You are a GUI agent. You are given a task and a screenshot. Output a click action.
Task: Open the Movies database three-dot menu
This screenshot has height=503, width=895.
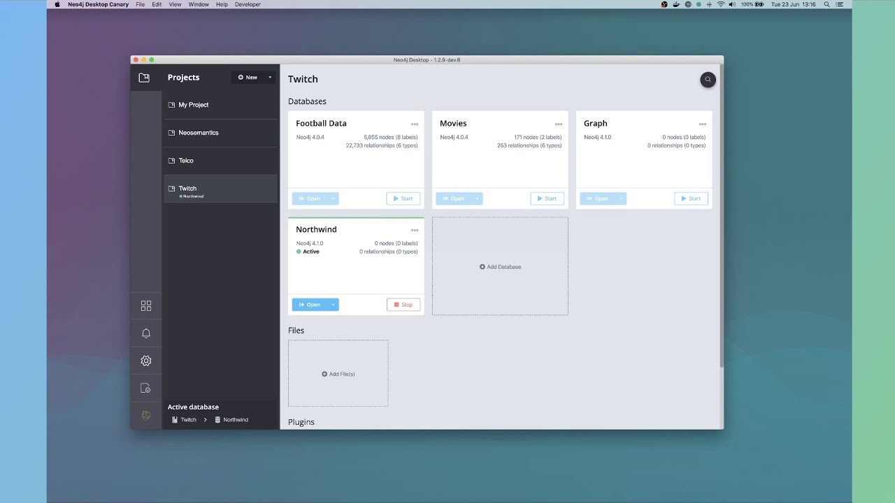pyautogui.click(x=559, y=124)
